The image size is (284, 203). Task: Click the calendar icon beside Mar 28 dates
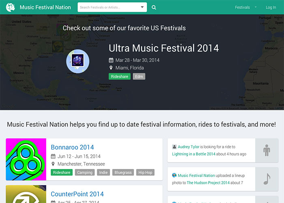click(x=111, y=60)
